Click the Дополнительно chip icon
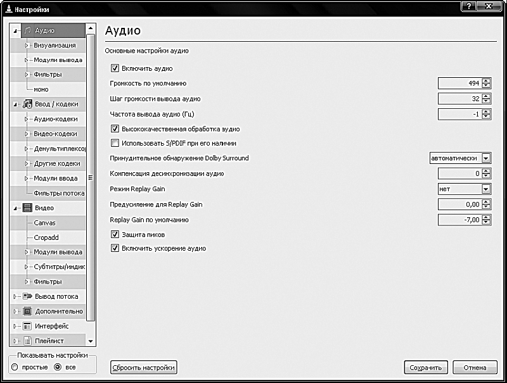The height and width of the screenshot is (383, 507). [28, 311]
